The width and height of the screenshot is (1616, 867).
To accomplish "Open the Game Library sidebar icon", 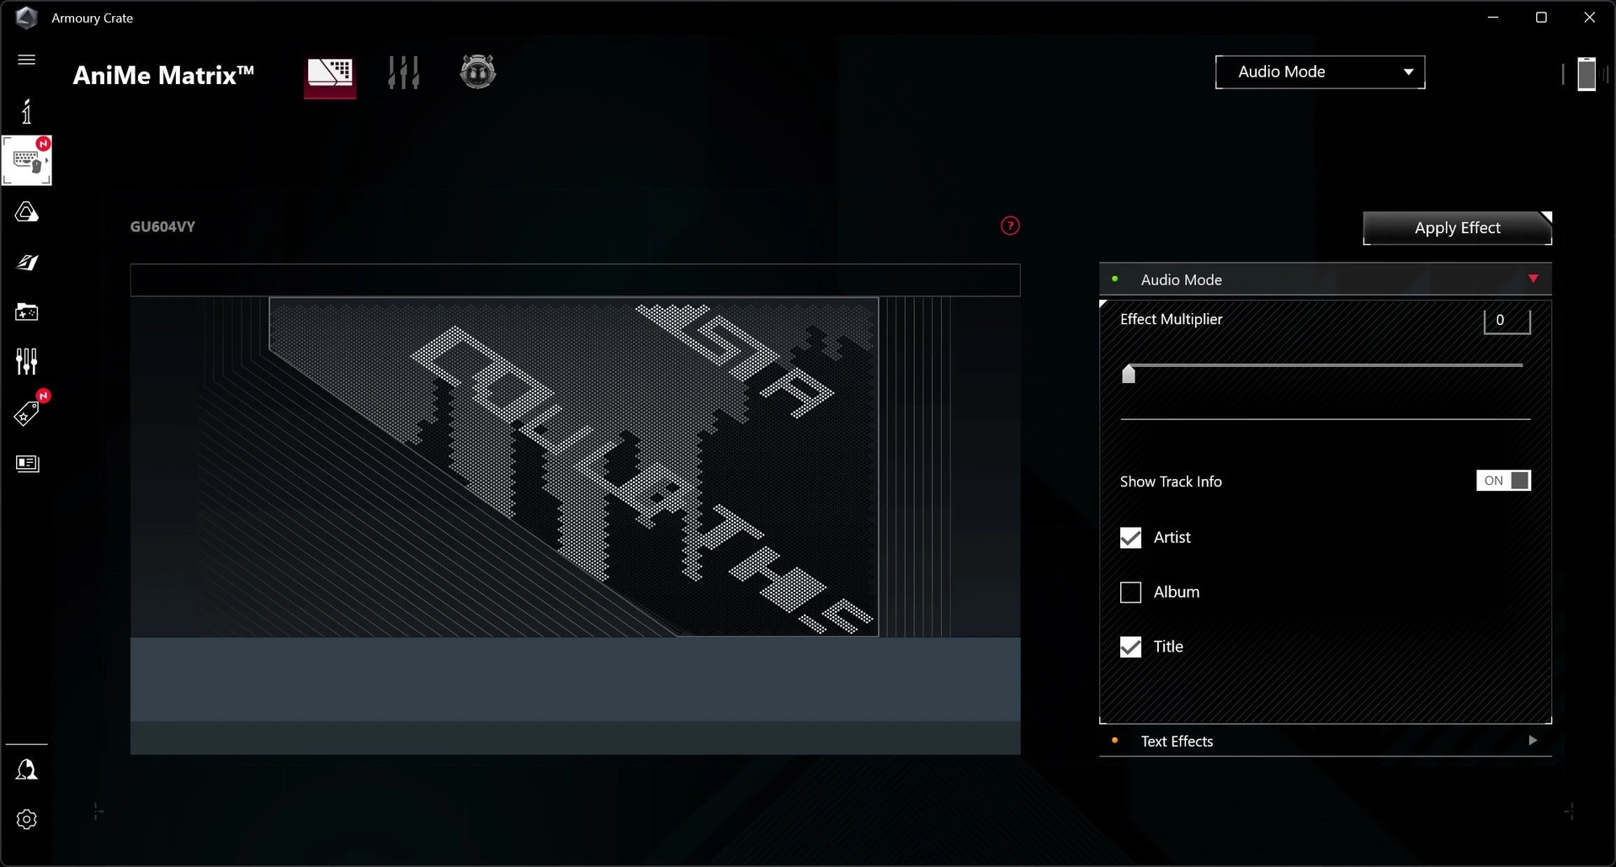I will pos(27,312).
